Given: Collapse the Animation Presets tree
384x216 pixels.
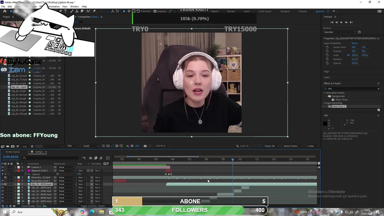Looking at the screenshot, I should (324, 93).
